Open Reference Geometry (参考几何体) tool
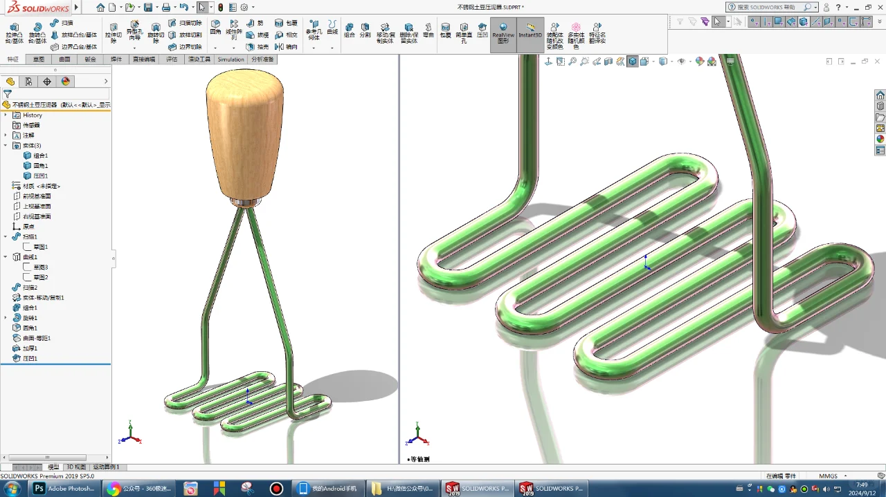This screenshot has height=497, width=886. coord(314,30)
